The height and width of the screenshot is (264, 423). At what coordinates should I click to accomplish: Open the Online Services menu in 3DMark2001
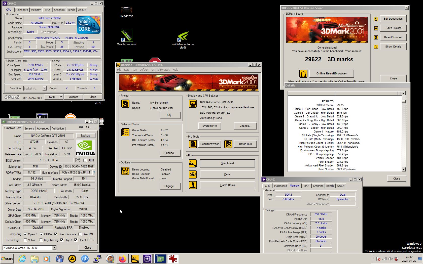coord(161,70)
